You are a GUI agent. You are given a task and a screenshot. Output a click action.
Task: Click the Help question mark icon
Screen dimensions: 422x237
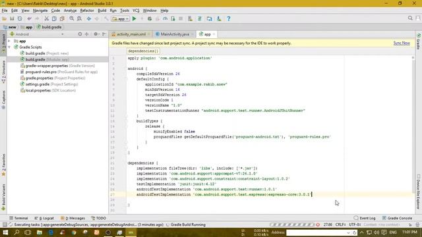click(x=229, y=19)
